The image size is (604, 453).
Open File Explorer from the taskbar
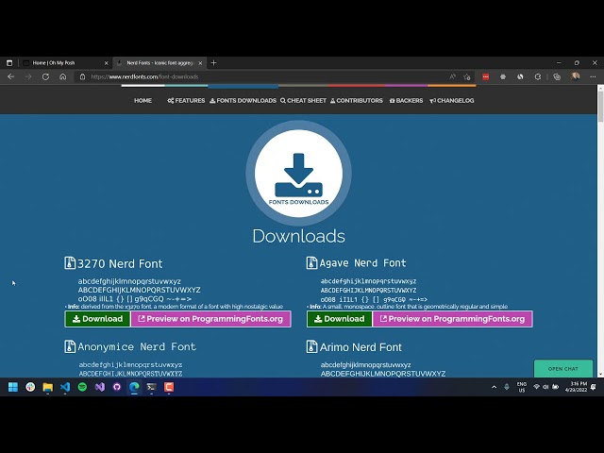pyautogui.click(x=47, y=387)
